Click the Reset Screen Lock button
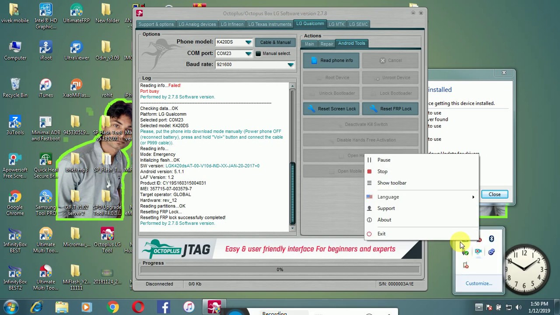 tap(331, 108)
